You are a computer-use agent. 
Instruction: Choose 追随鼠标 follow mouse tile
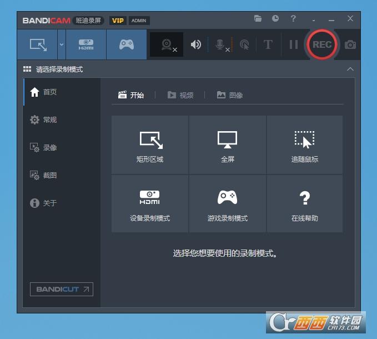point(305,144)
